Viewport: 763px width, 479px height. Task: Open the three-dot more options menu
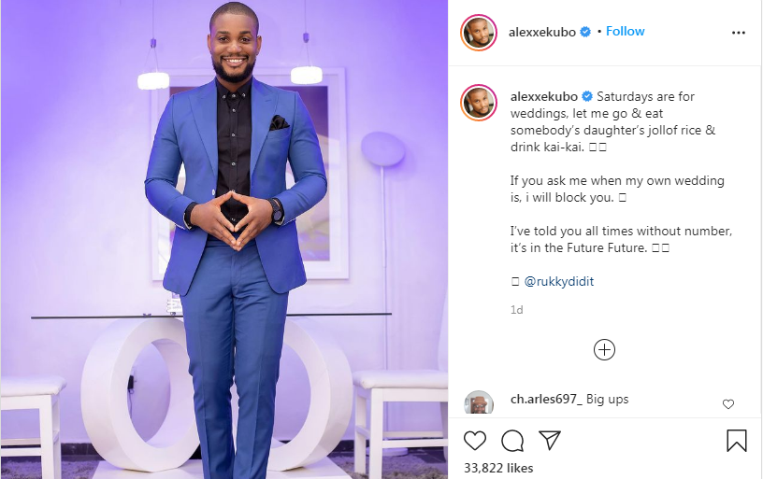(738, 33)
